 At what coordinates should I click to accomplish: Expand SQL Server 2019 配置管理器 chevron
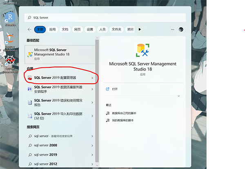click(x=92, y=78)
